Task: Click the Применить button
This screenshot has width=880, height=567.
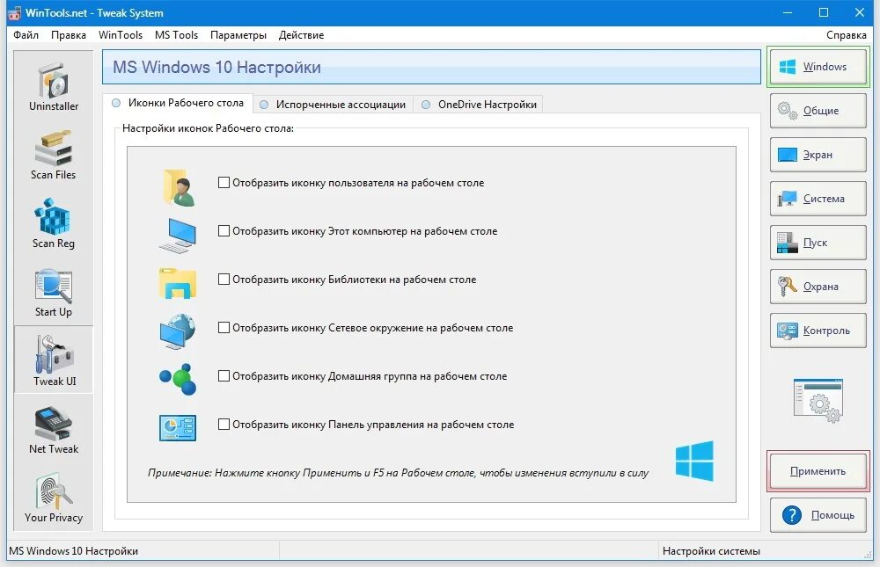Action: coord(818,471)
